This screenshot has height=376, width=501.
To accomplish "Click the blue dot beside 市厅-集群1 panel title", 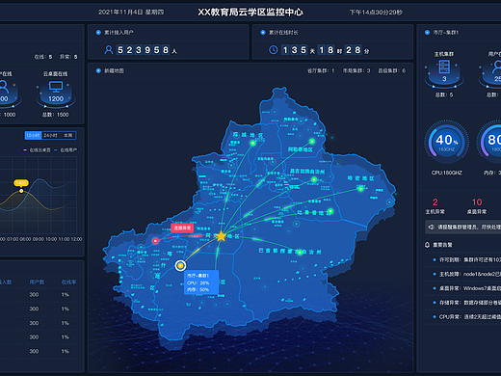I will click(x=427, y=33).
